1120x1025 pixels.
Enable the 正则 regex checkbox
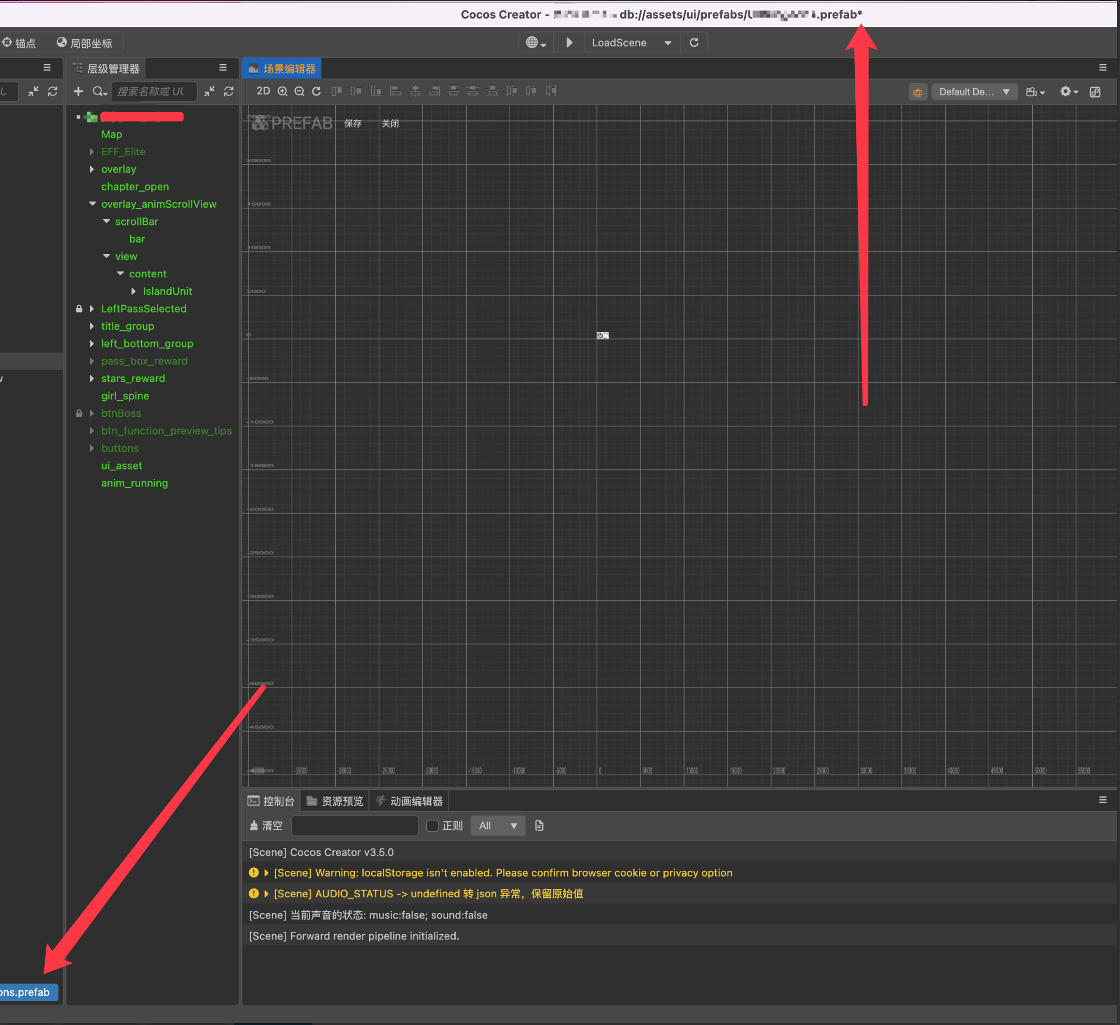(432, 826)
